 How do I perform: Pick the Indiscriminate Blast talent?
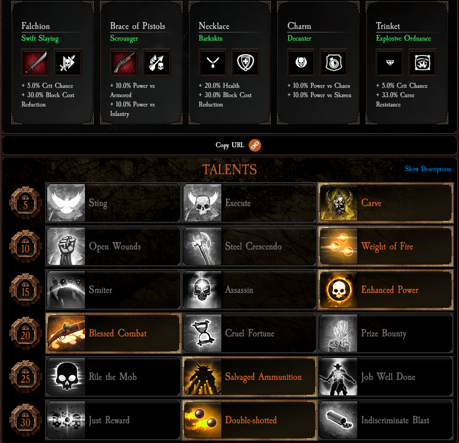click(x=386, y=420)
